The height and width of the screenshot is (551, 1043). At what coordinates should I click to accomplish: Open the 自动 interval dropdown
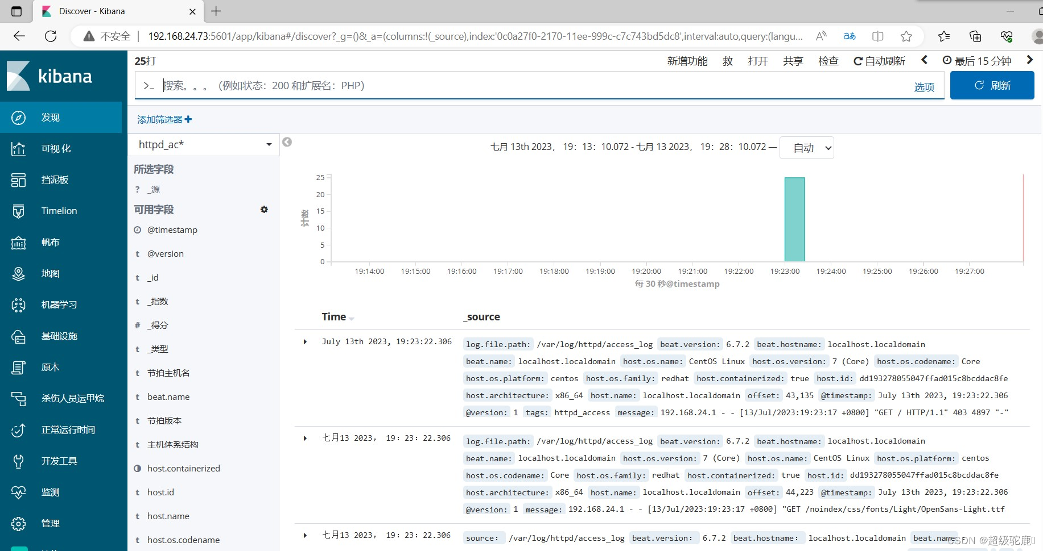pos(806,148)
